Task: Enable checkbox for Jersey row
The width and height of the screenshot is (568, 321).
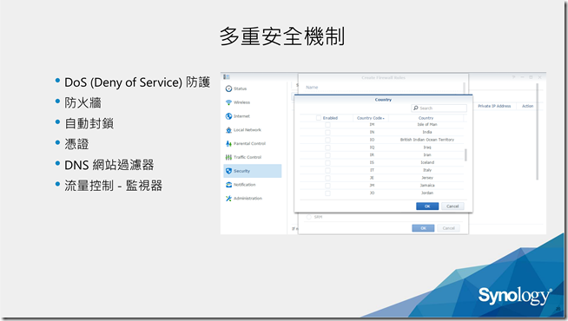Action: click(327, 178)
